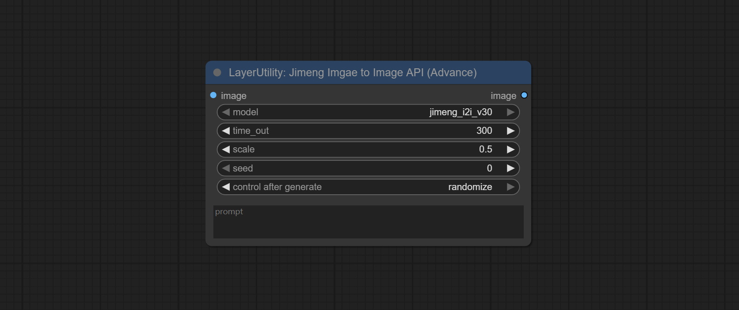This screenshot has height=310, width=739.
Task: Click the node collapse dot in title bar
Action: tap(217, 73)
